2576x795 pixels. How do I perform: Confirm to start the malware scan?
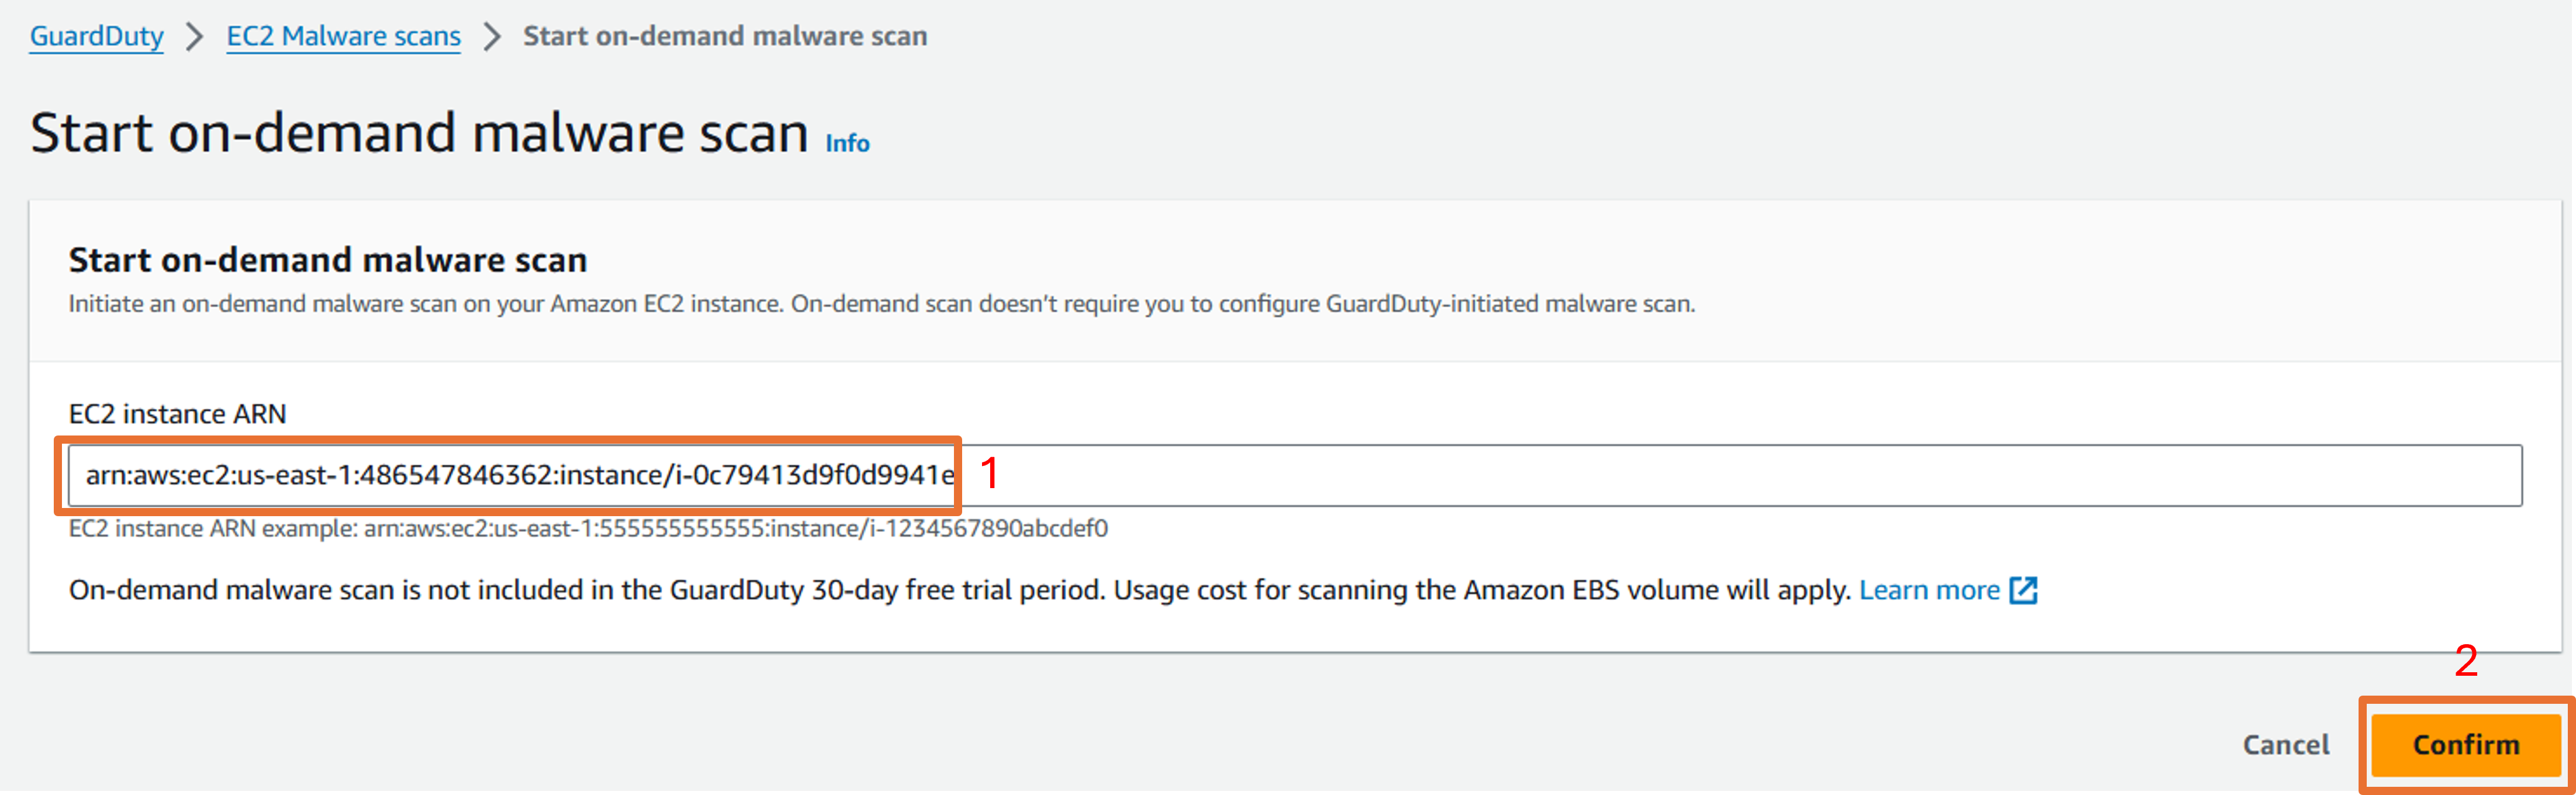tap(2465, 745)
